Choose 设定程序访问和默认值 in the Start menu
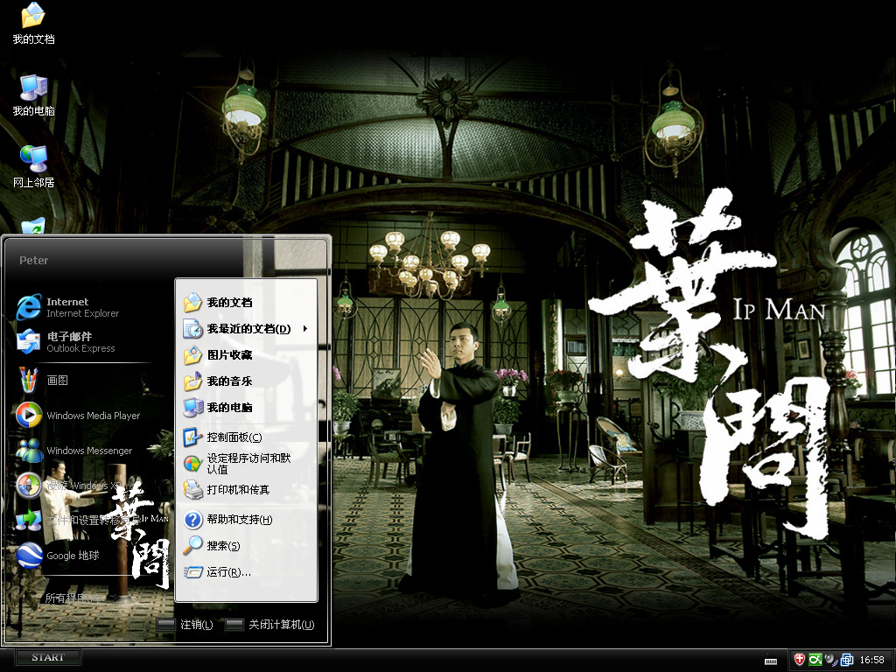This screenshot has height=672, width=896. pos(246,464)
